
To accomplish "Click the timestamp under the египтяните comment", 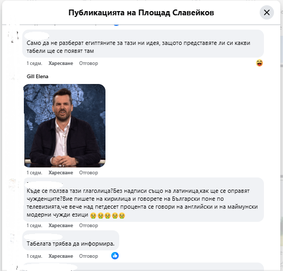I will [x=34, y=63].
